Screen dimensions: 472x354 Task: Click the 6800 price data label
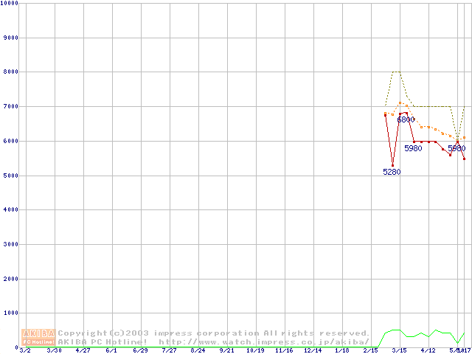coord(406,119)
